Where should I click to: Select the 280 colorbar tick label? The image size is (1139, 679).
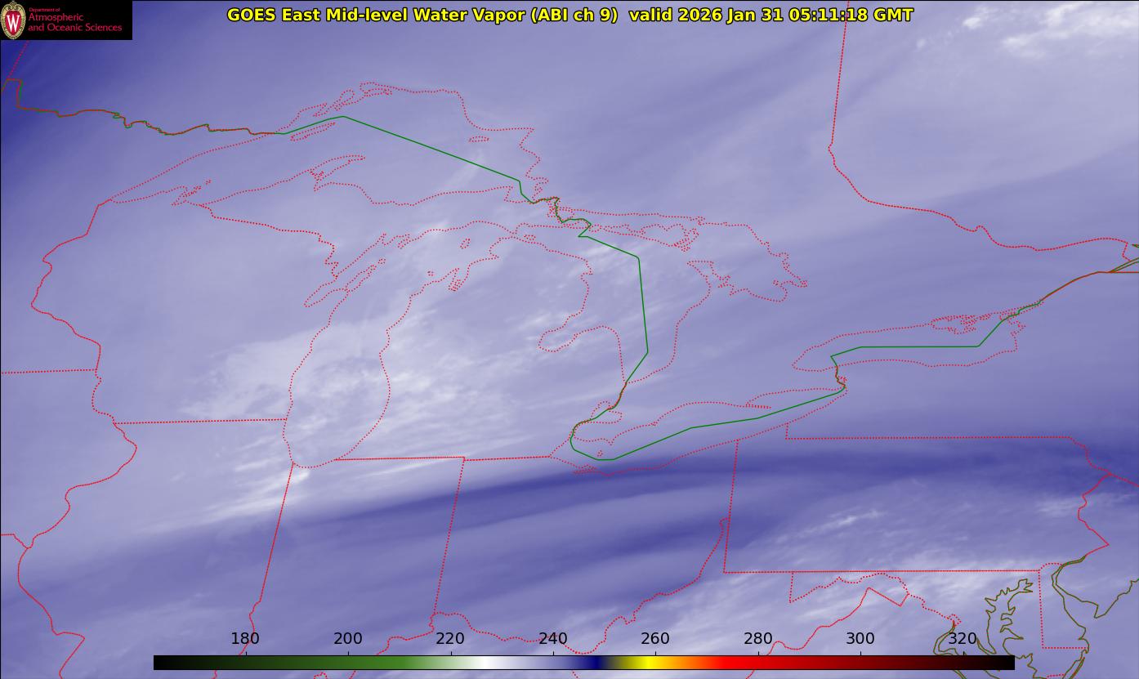pyautogui.click(x=758, y=639)
